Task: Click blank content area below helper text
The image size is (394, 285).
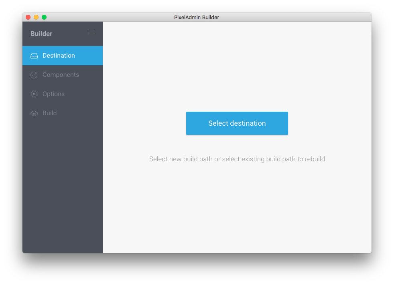Action: 237,208
